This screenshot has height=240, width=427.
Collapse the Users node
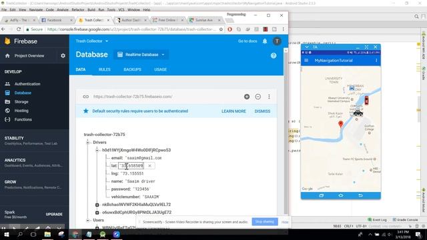pos(87,220)
